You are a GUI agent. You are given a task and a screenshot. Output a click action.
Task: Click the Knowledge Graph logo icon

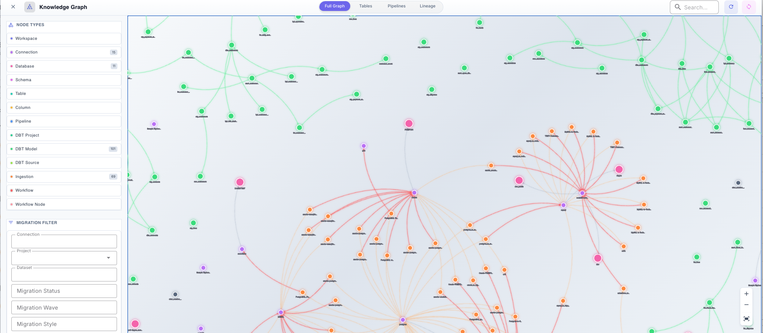click(x=30, y=7)
